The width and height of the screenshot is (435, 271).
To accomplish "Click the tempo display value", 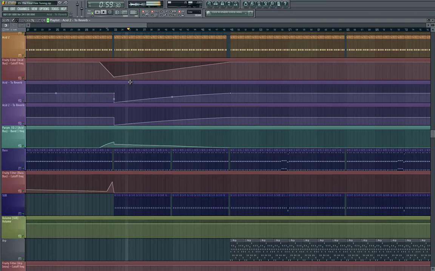I will 121,12.
